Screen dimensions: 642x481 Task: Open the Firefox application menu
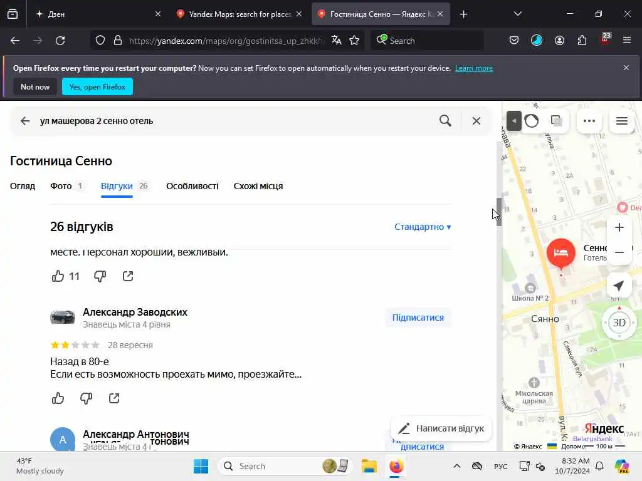(626, 41)
